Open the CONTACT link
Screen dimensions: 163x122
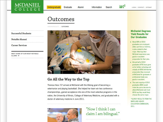141,7
